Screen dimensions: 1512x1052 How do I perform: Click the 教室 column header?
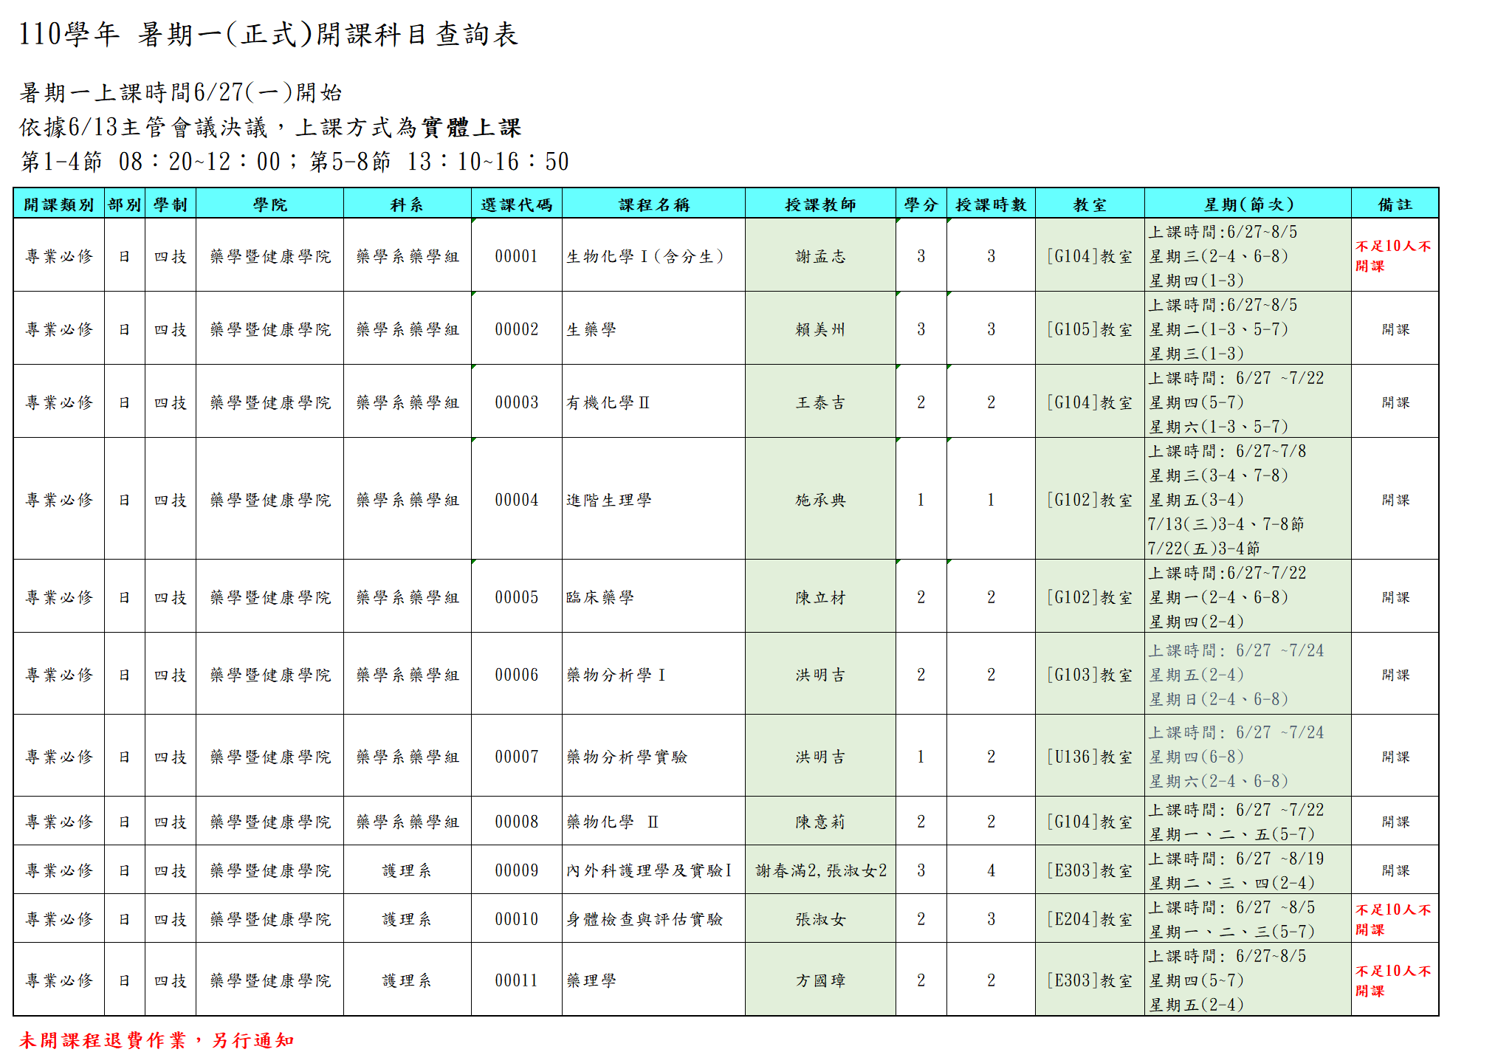point(1090,204)
